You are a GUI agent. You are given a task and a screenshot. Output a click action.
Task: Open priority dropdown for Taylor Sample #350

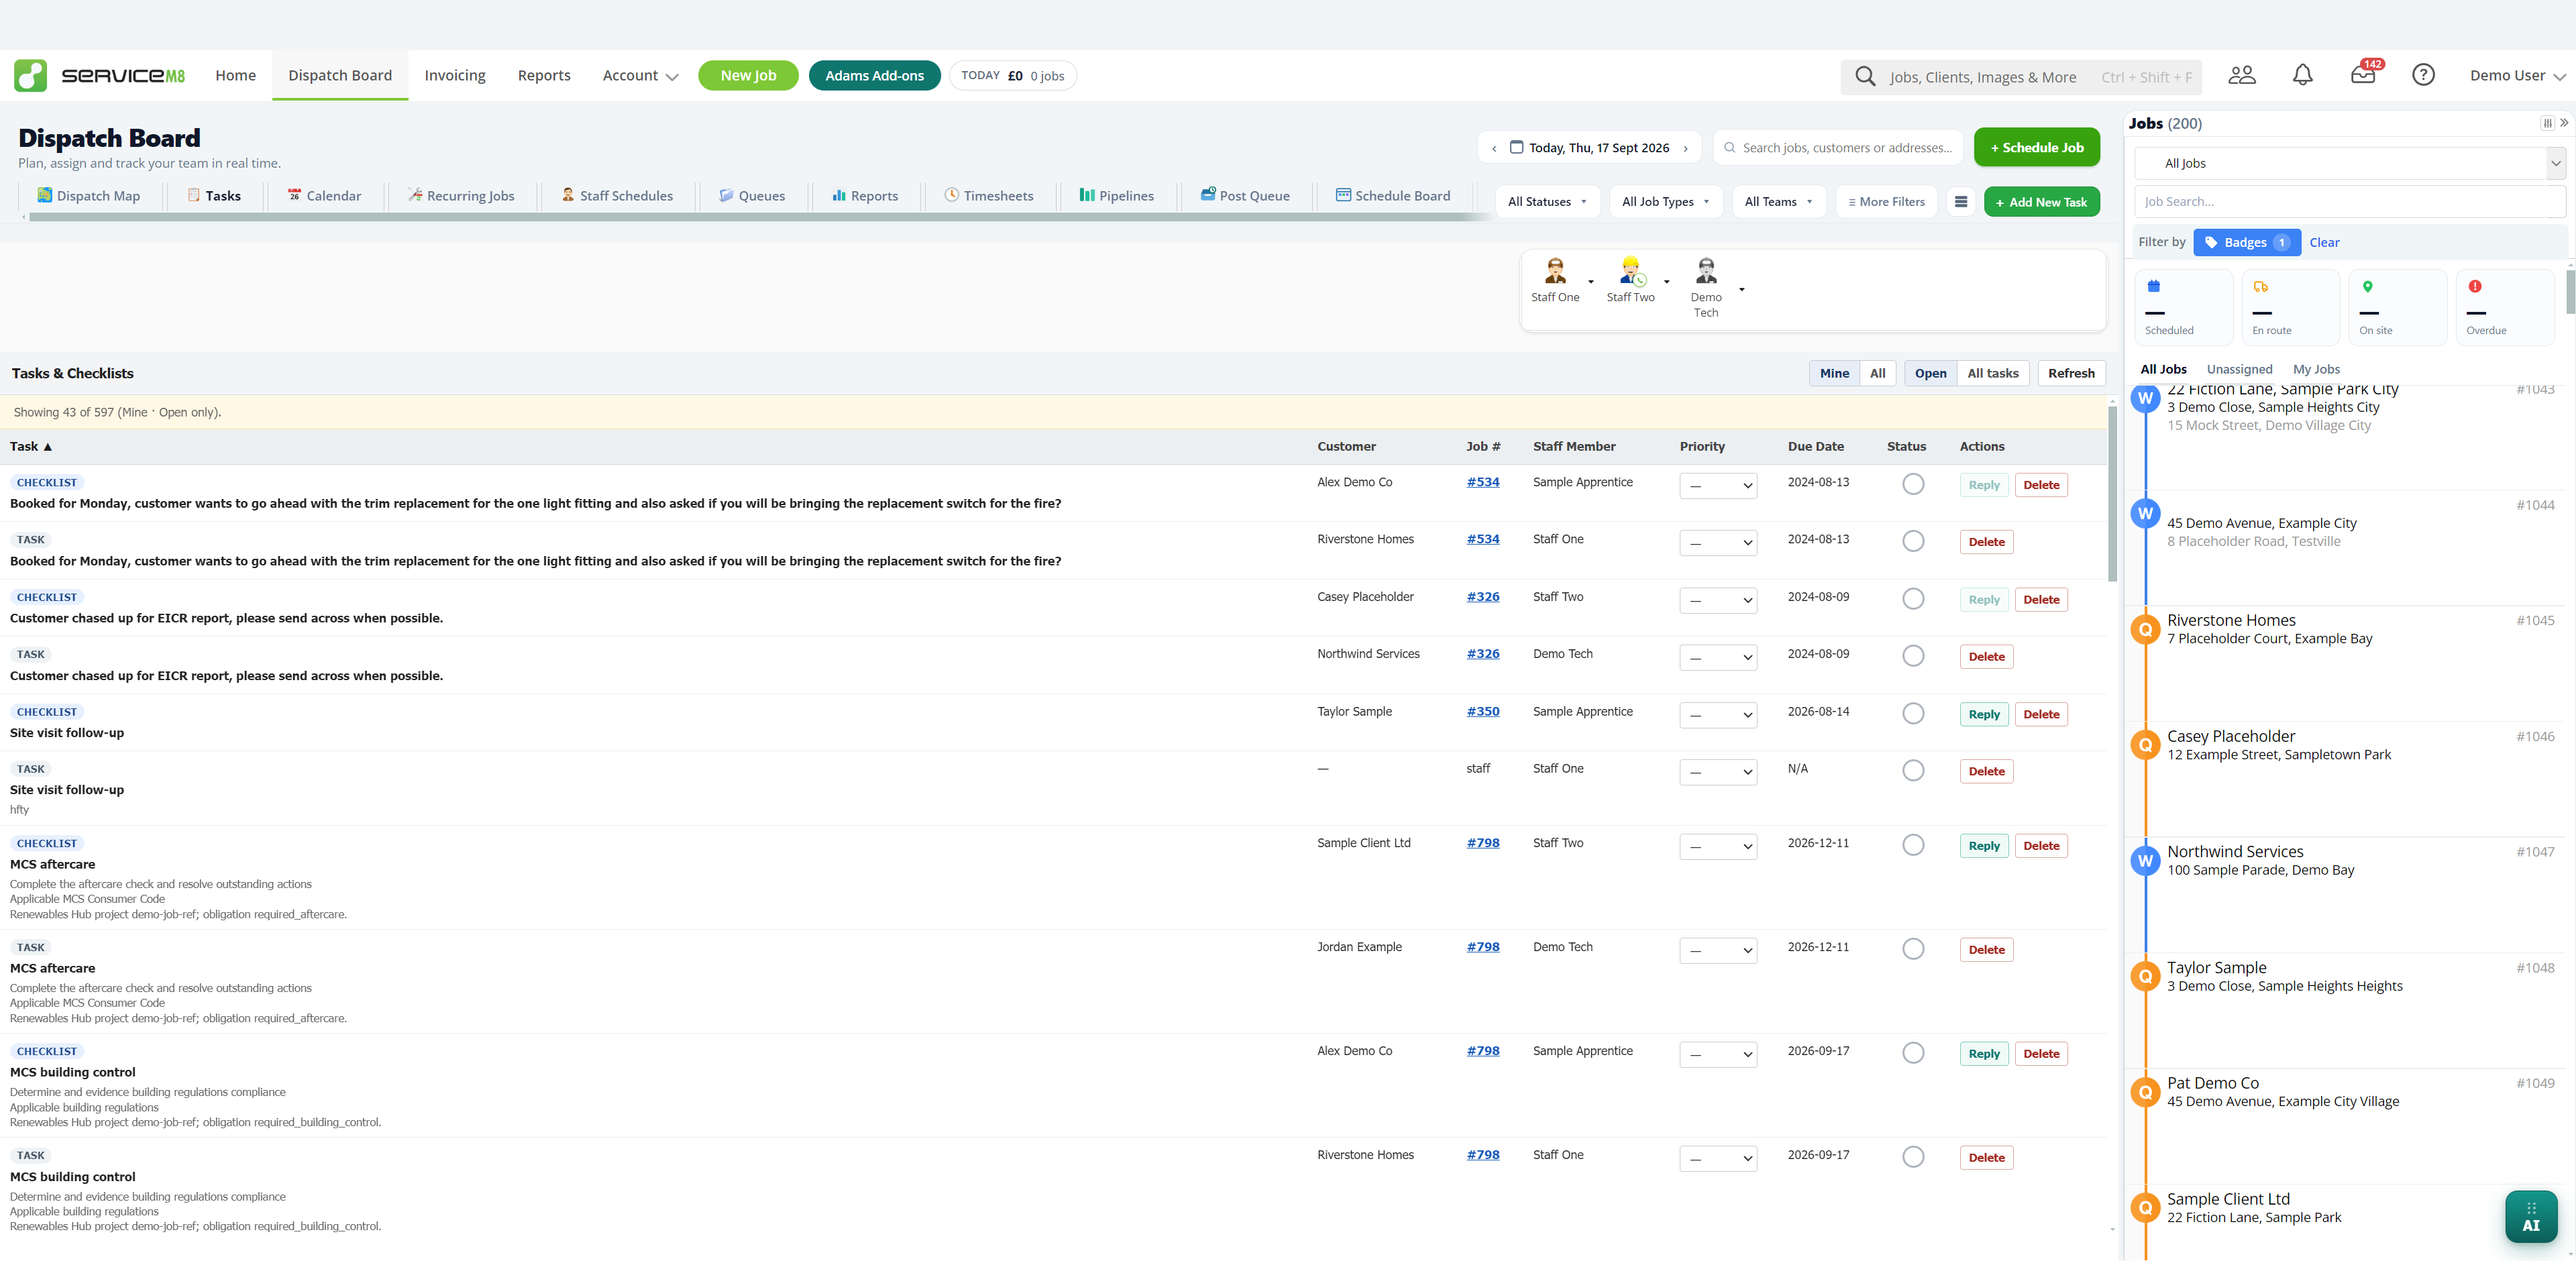pyautogui.click(x=1718, y=715)
